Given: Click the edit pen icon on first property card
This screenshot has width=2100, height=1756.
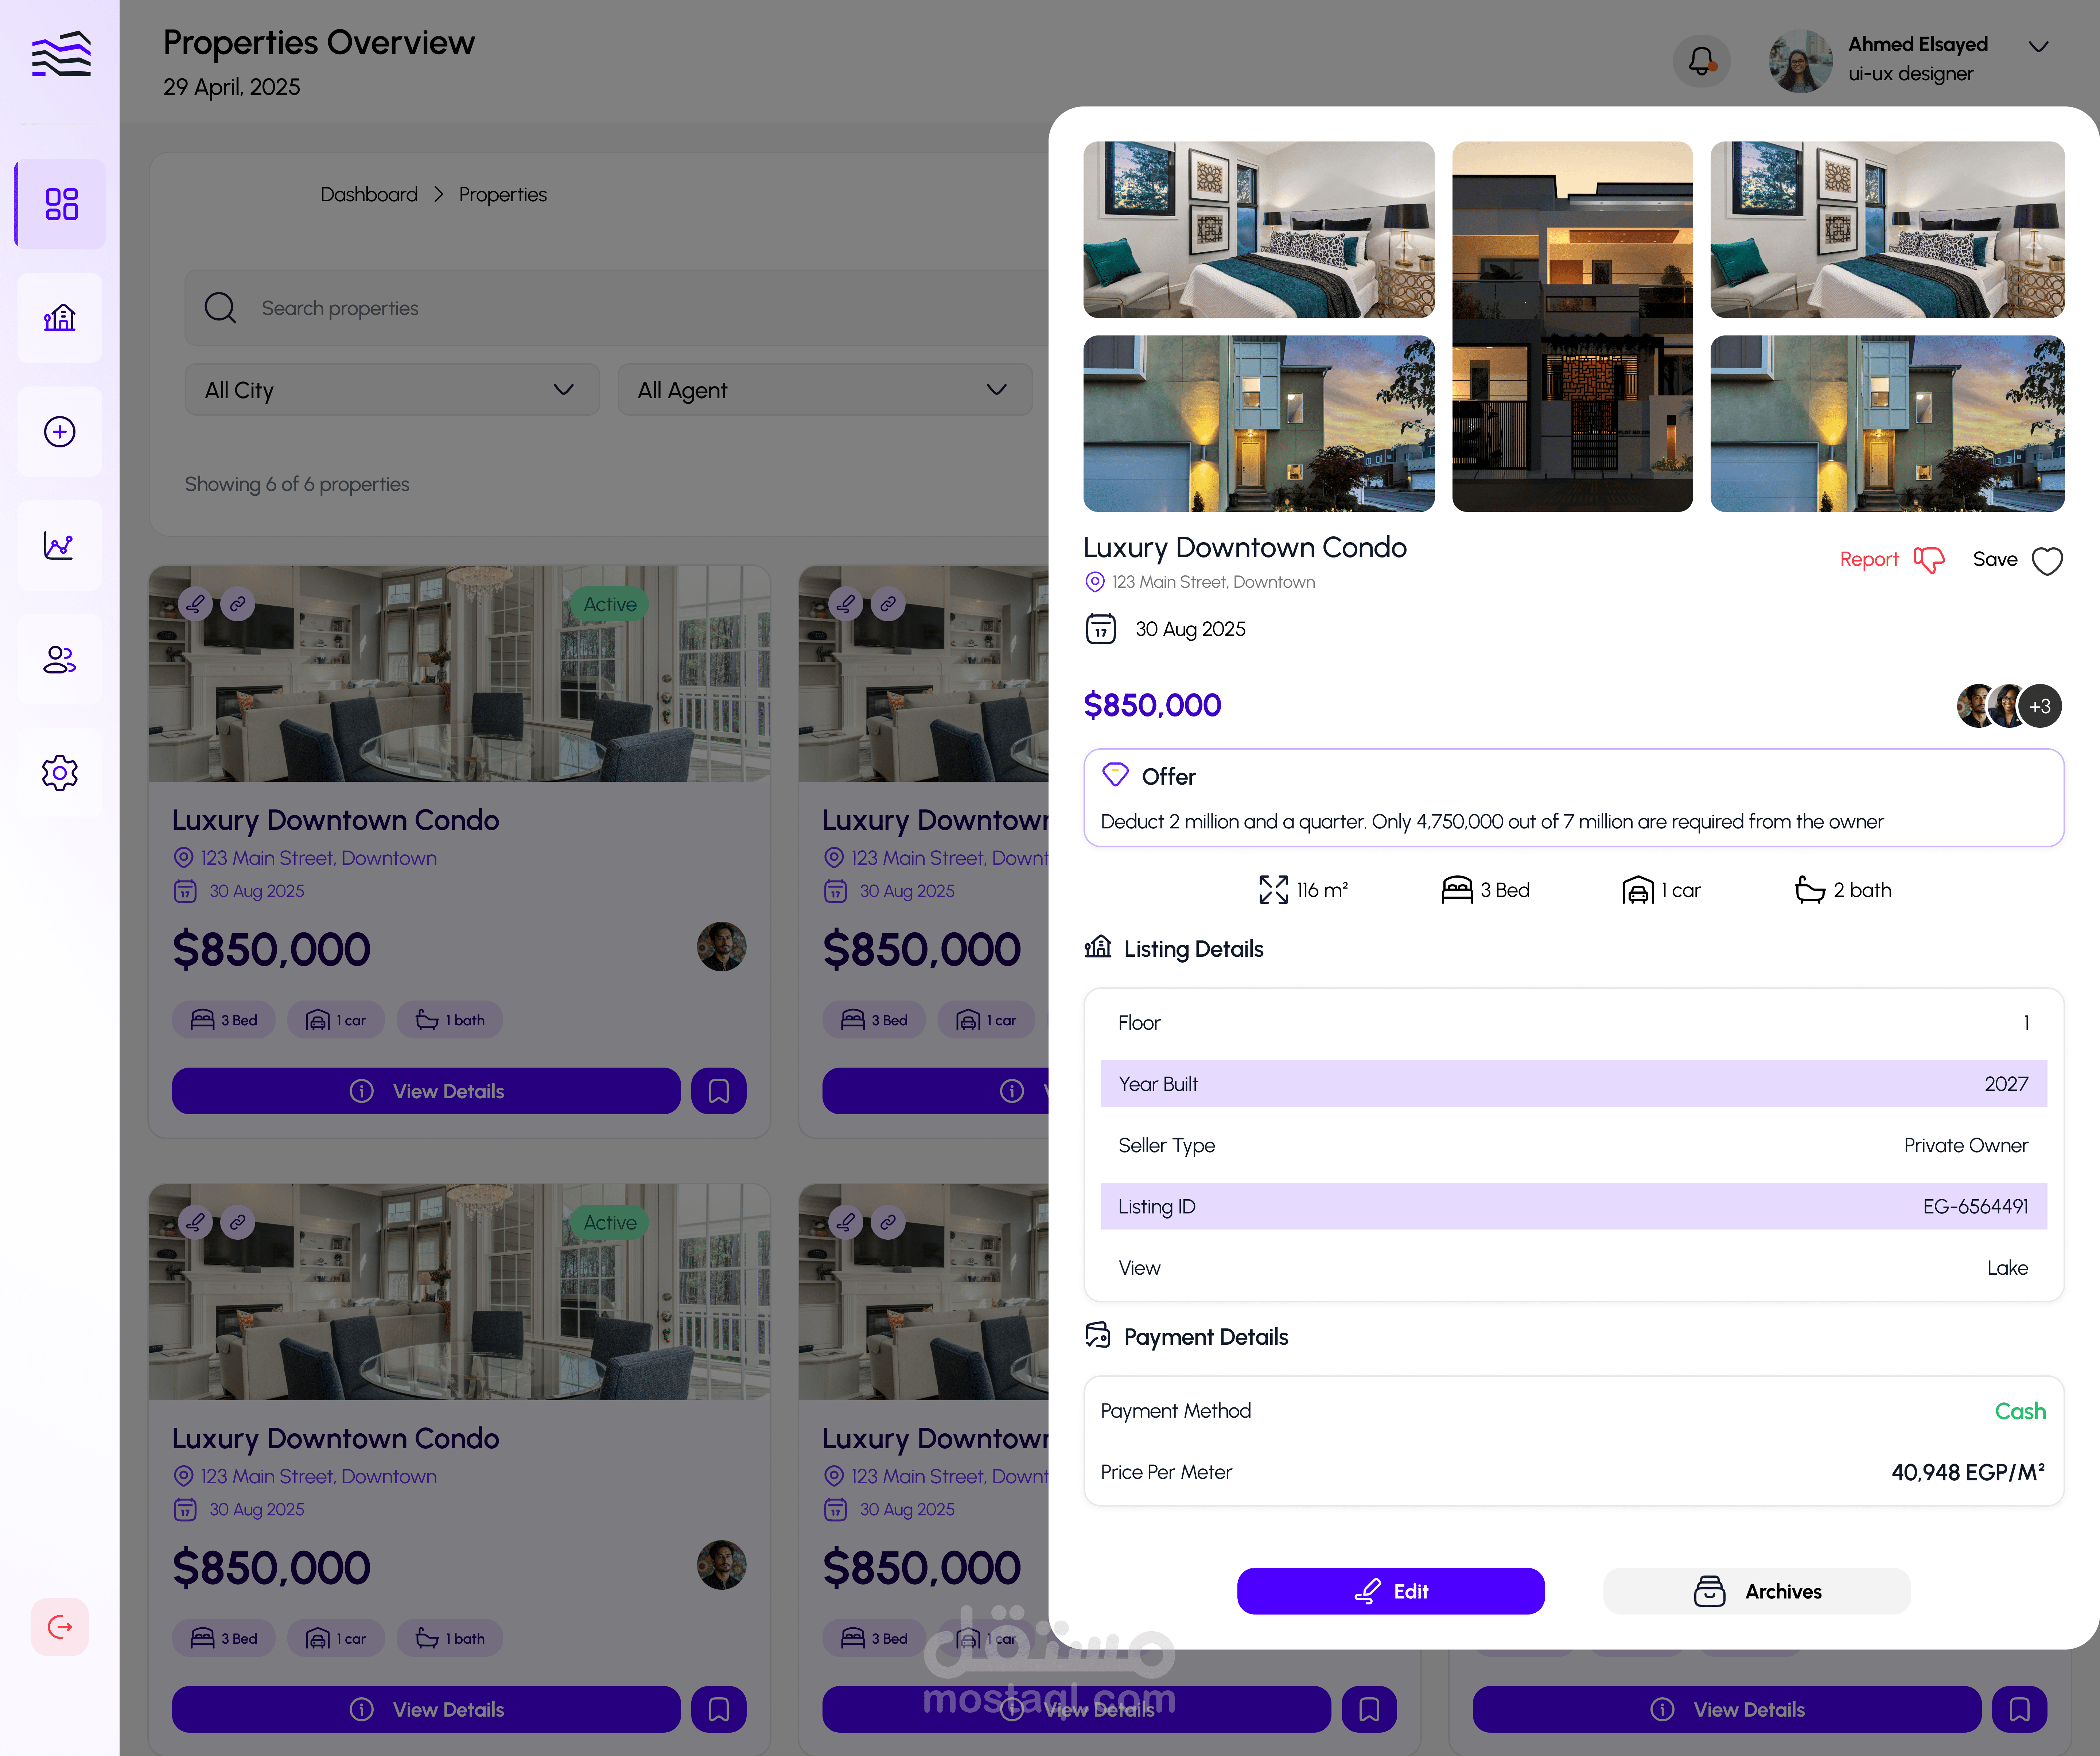Looking at the screenshot, I should [x=196, y=604].
